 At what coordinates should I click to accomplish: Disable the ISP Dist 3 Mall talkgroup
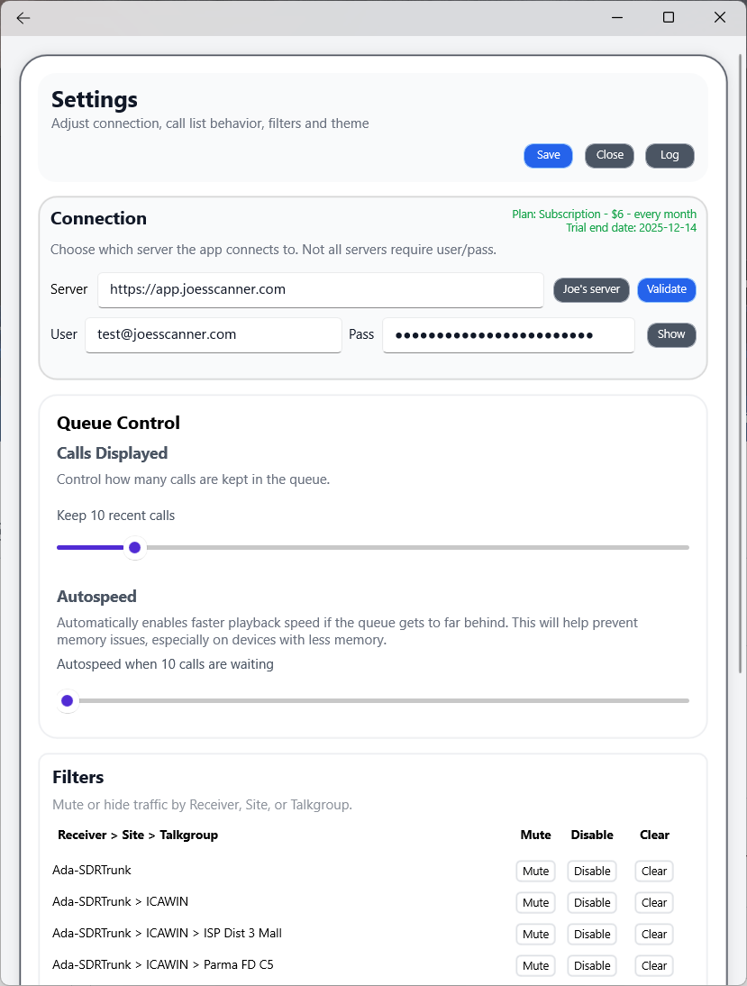click(592, 935)
